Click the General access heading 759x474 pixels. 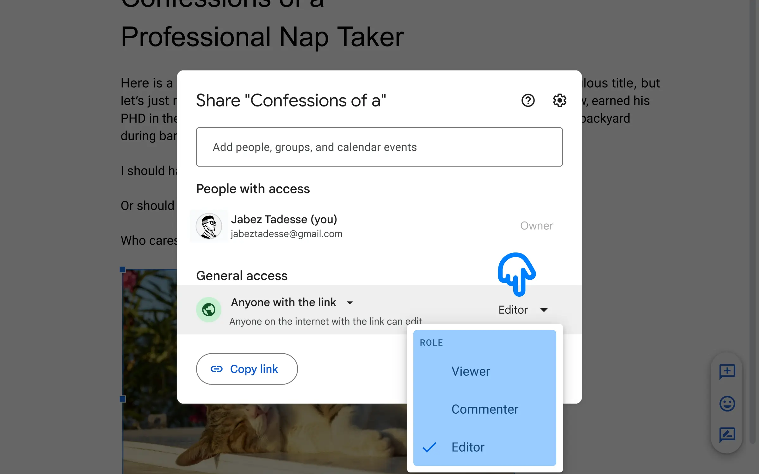(x=242, y=276)
